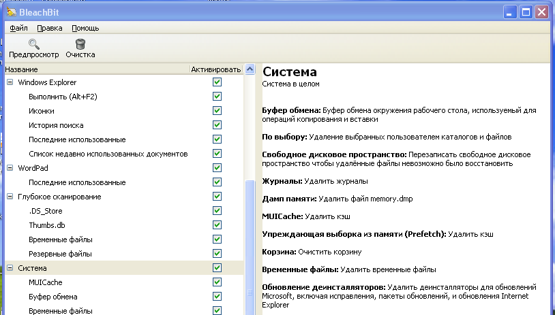This screenshot has height=315, width=555.
Task: Toggle the Иконки checkbox
Action: [217, 110]
